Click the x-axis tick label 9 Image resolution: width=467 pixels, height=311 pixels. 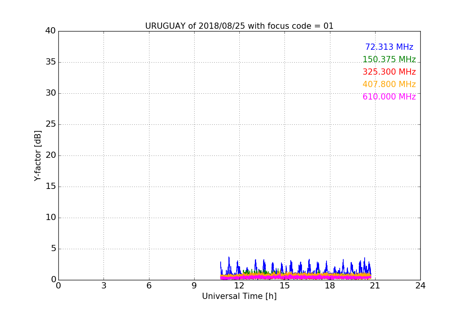[x=194, y=286]
